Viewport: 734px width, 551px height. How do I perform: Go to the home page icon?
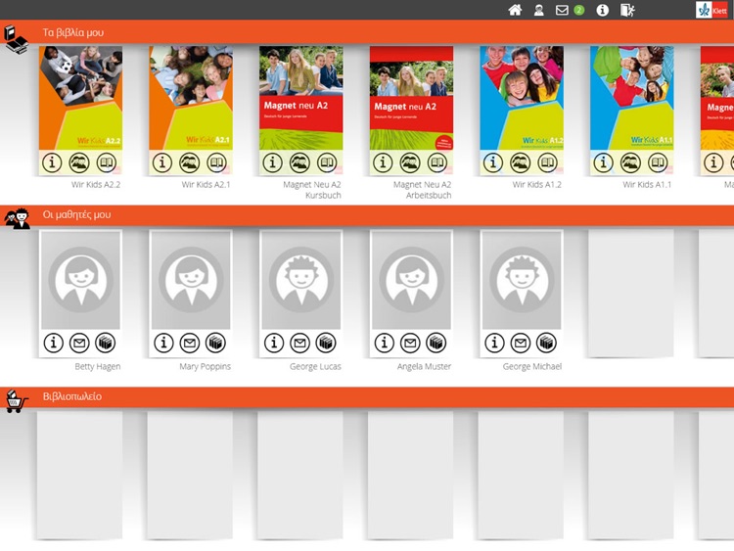515,10
